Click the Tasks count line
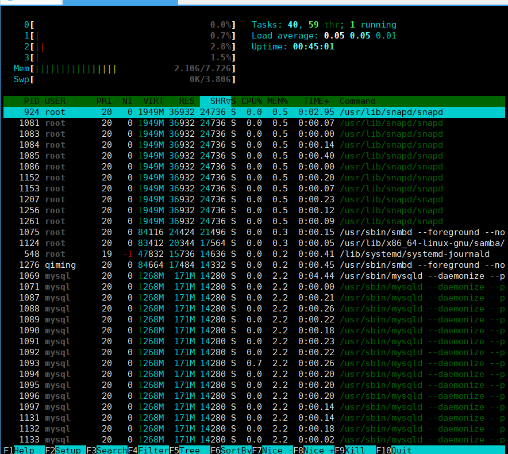The image size is (508, 454). (324, 25)
